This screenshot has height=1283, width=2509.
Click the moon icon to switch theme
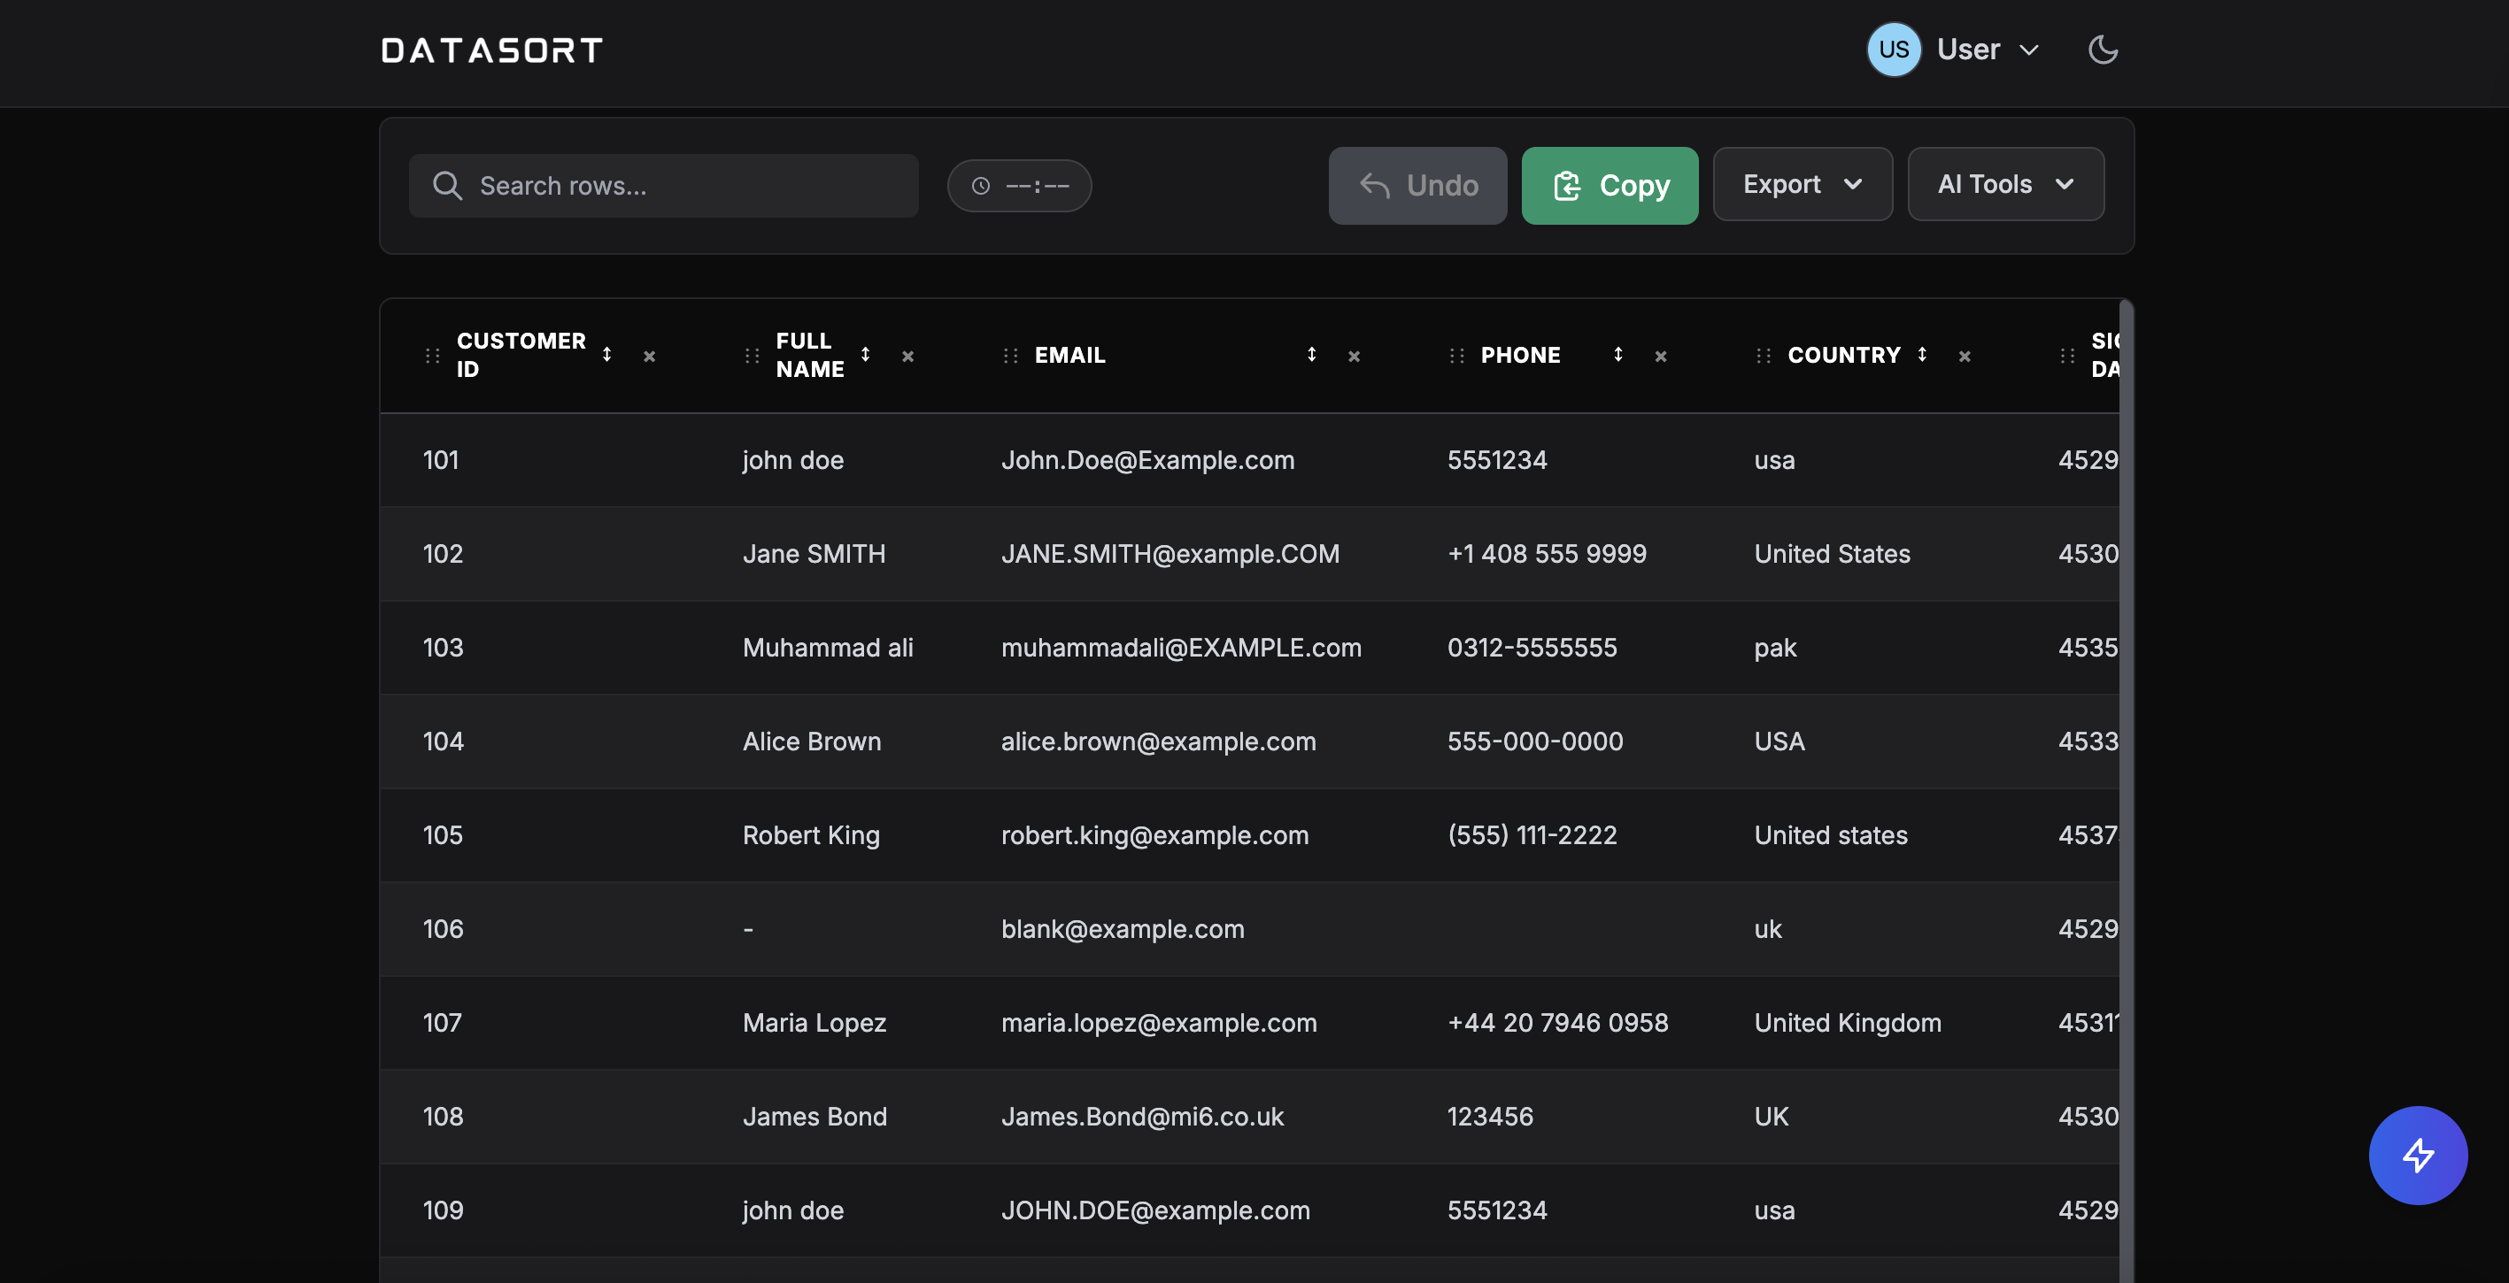(x=2103, y=50)
